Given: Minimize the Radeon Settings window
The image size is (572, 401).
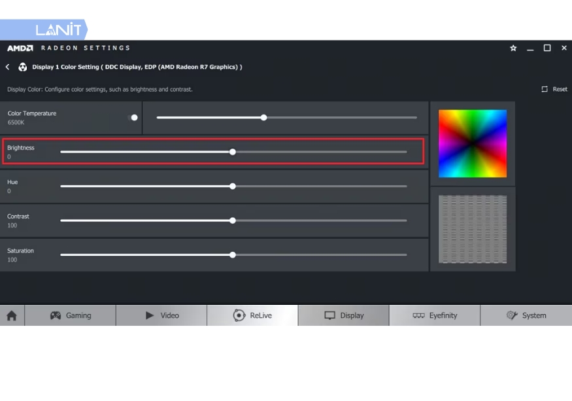Looking at the screenshot, I should [530, 48].
